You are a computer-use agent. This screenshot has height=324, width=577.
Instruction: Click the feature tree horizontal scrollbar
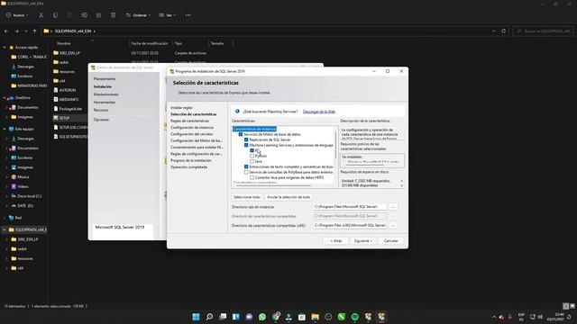point(274,186)
